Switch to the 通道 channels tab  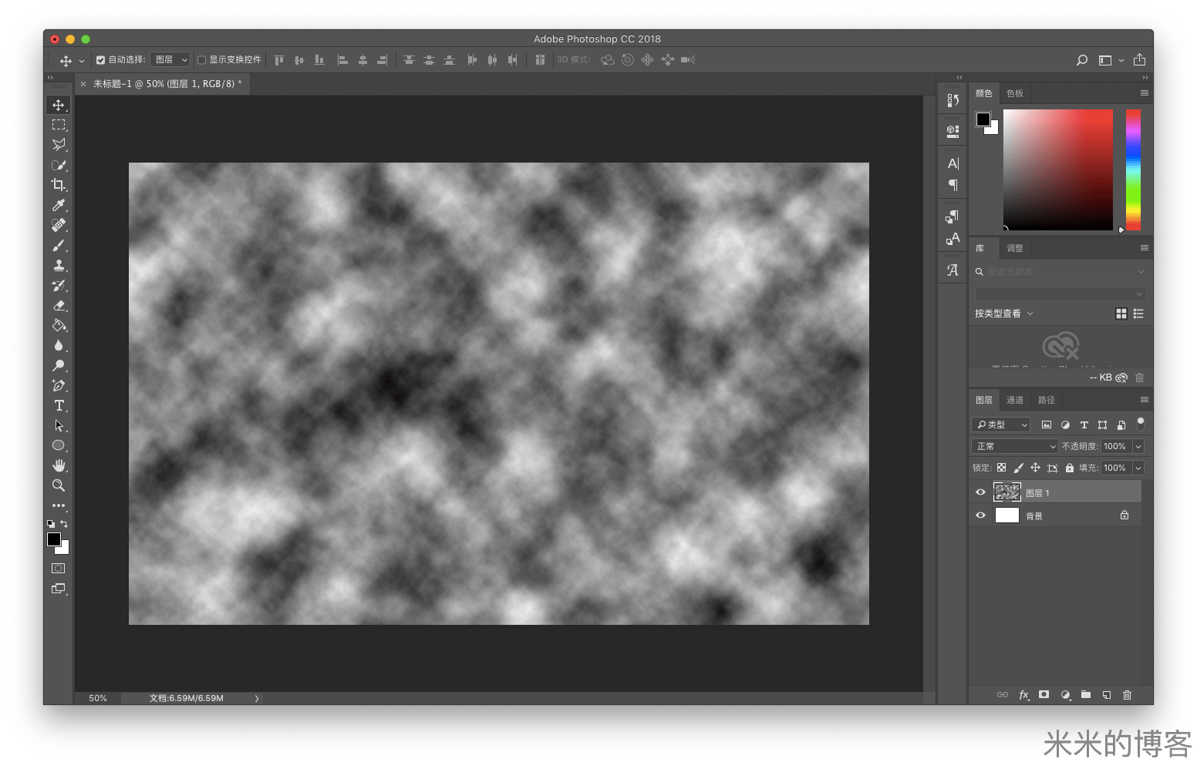(x=1014, y=400)
